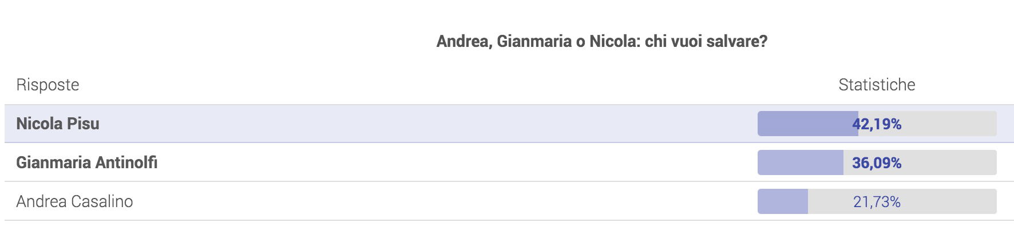Click the Risposte column header
This screenshot has width=1014, height=238.
47,85
